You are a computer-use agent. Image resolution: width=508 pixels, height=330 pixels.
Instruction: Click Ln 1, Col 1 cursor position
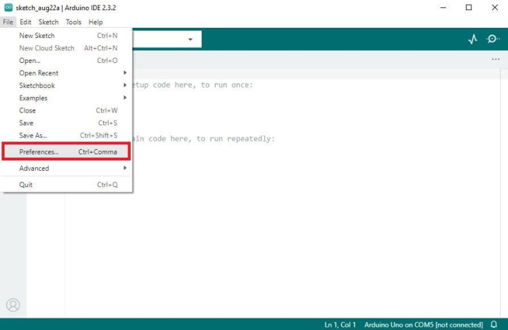coord(340,325)
